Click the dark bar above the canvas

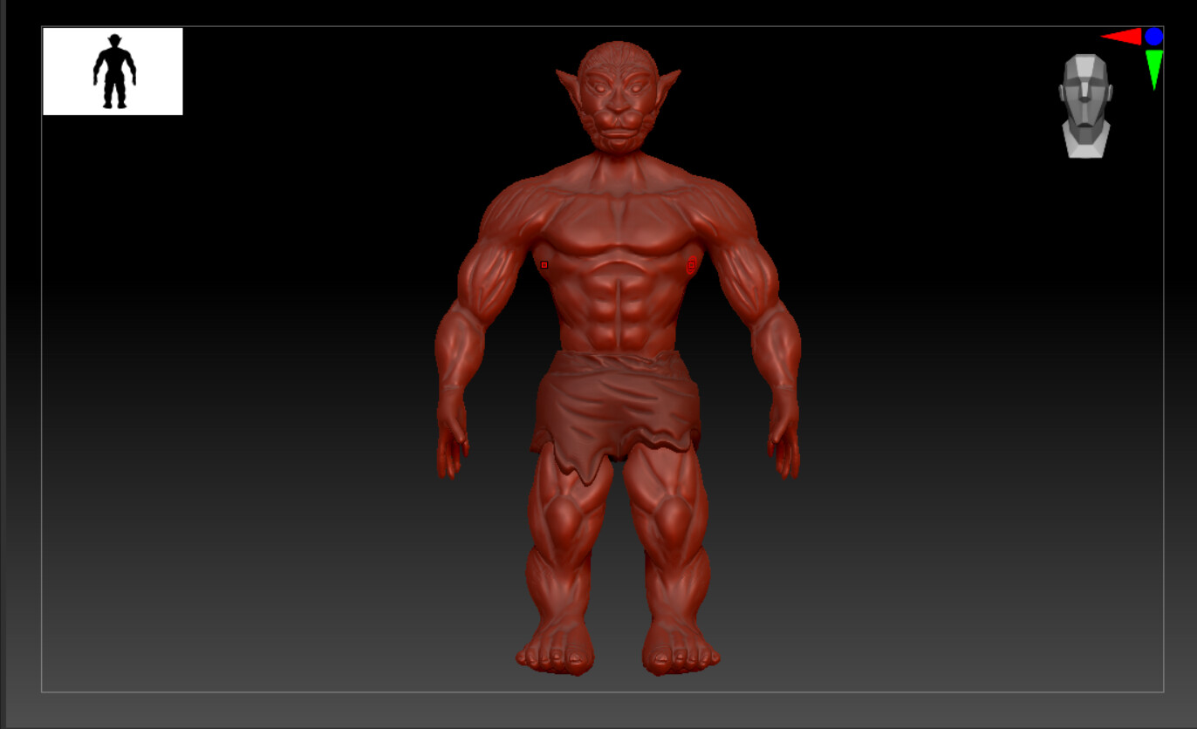598,10
